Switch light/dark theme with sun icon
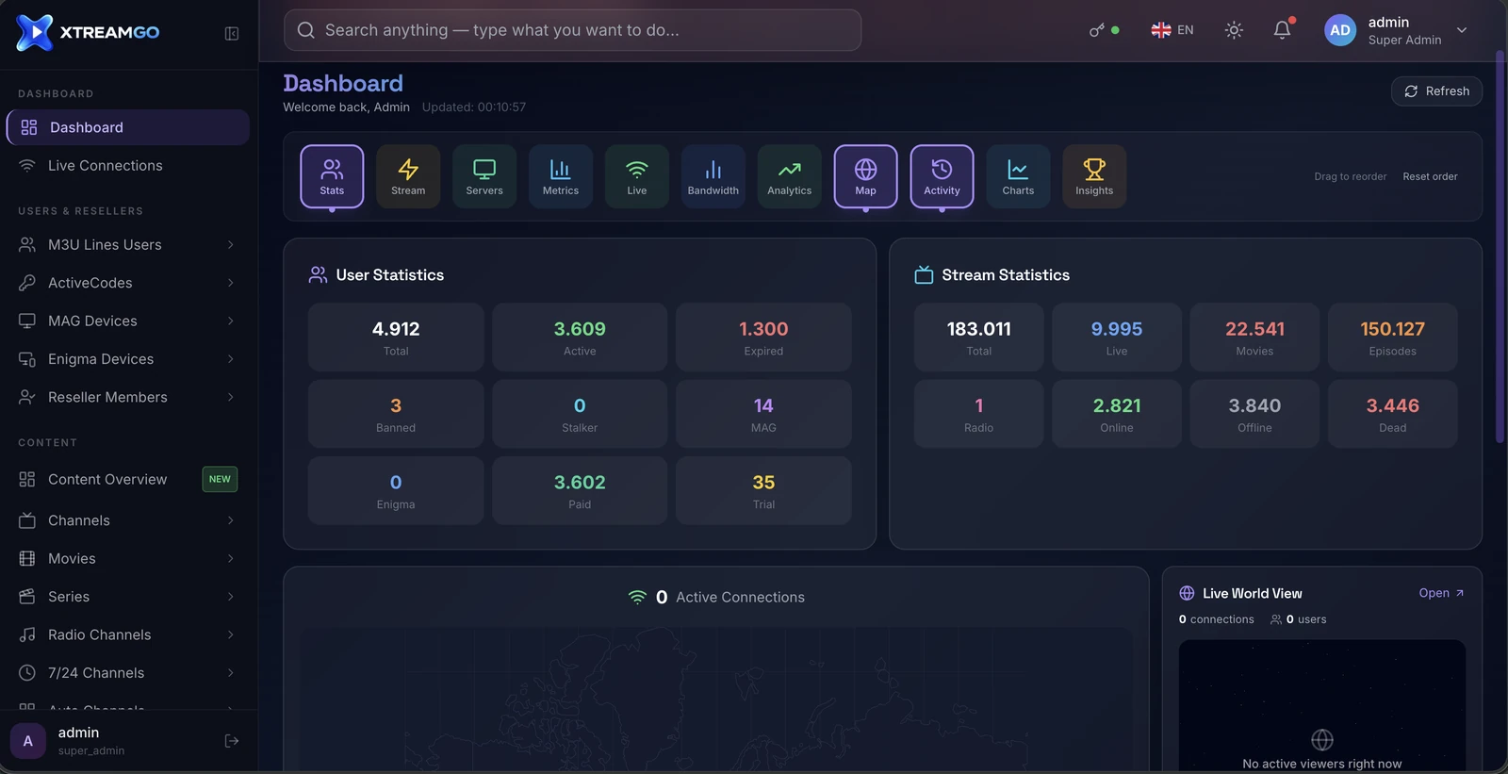Screen dimensions: 1508x774 coord(1234,30)
